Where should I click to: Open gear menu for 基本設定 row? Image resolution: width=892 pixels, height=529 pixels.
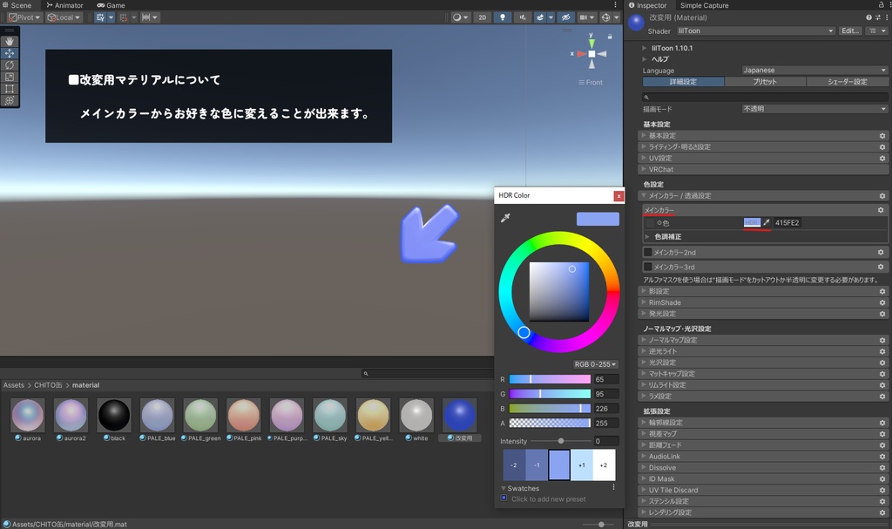[x=882, y=136]
